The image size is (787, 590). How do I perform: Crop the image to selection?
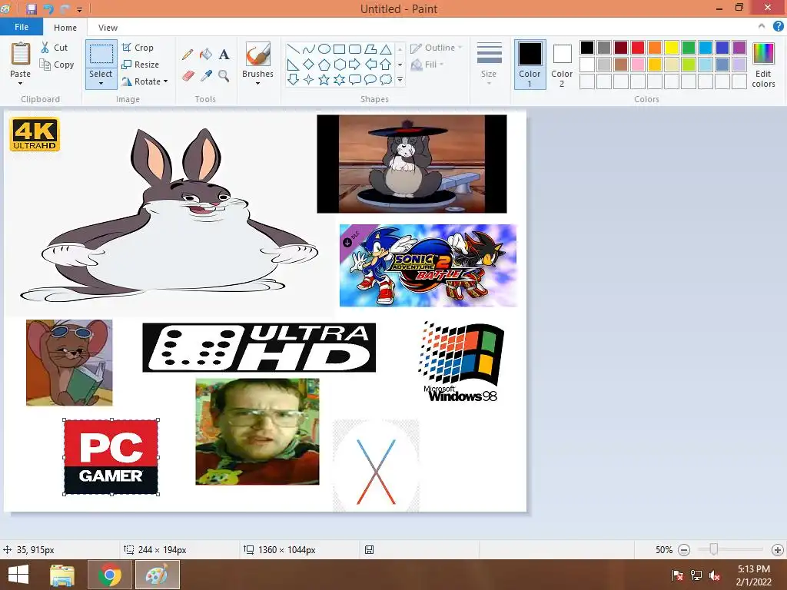[x=138, y=48]
